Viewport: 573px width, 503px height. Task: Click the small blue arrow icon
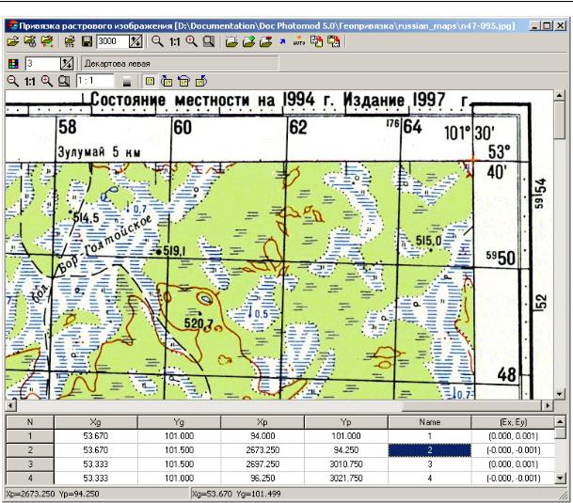pyautogui.click(x=282, y=41)
